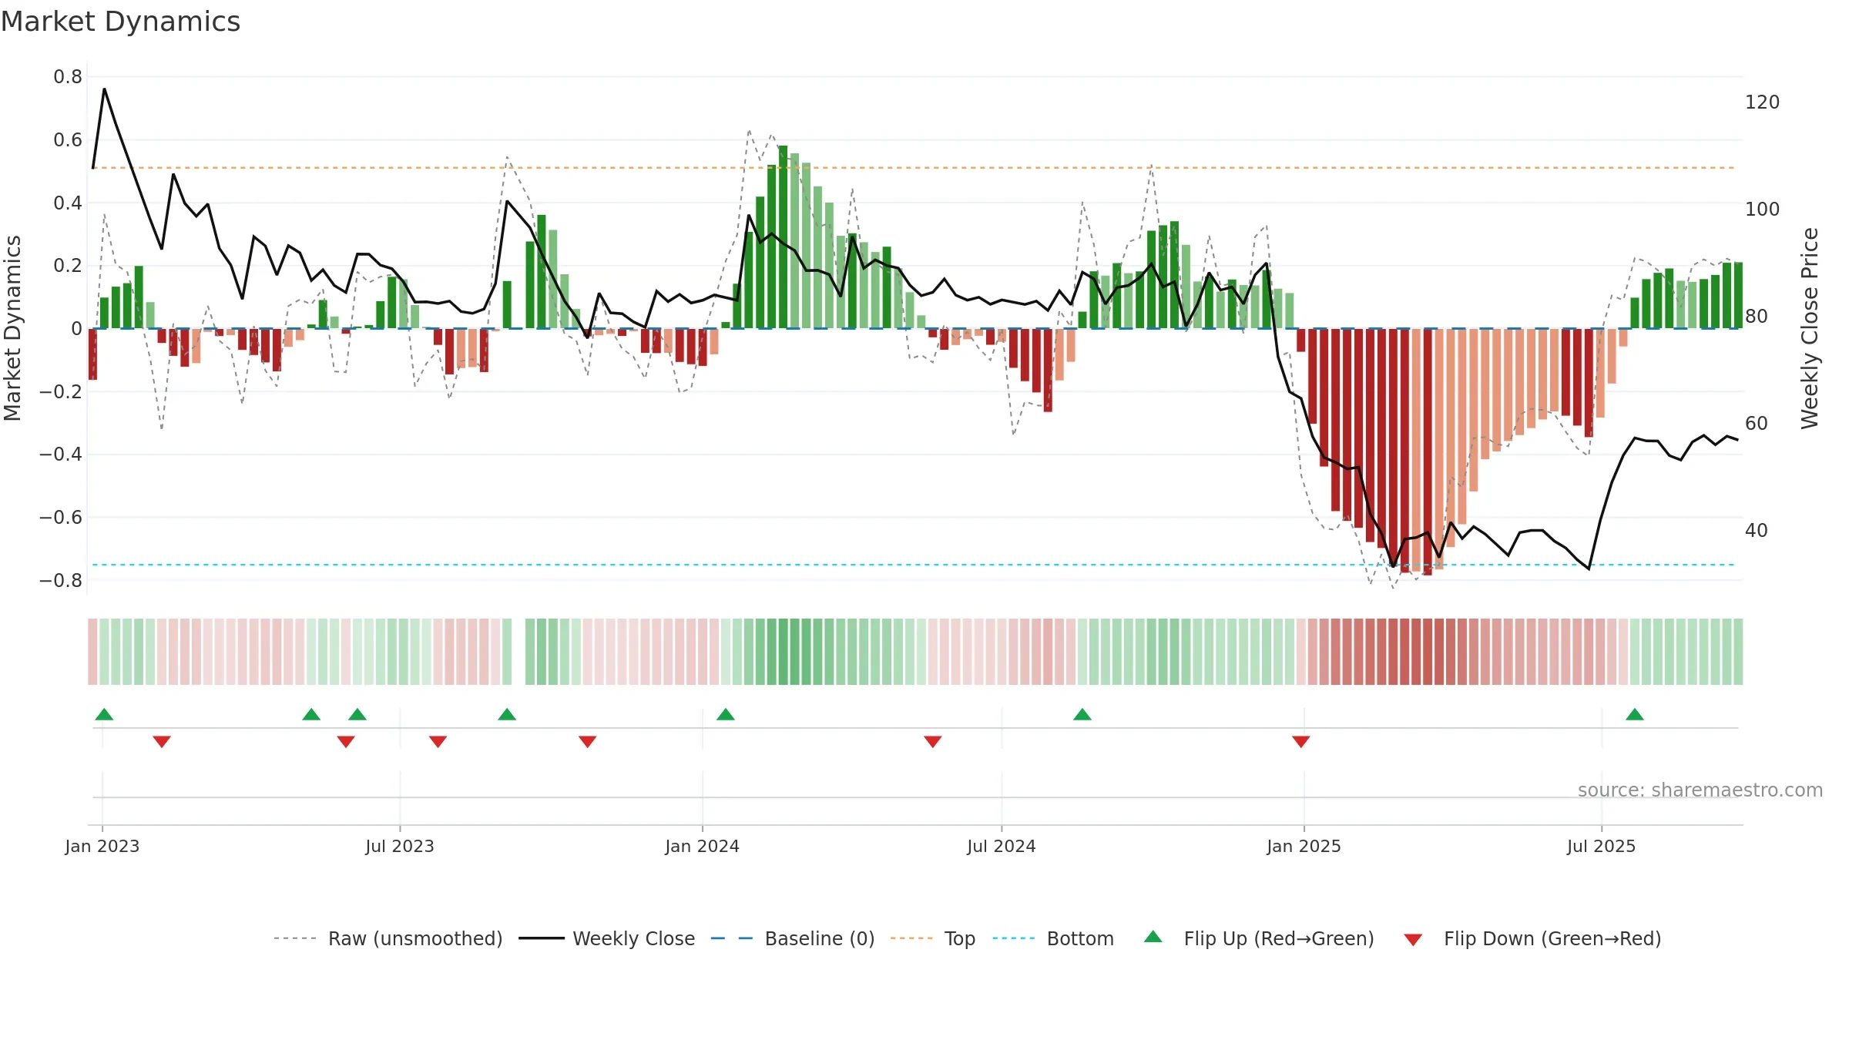This screenshot has height=1040, width=1849.
Task: Select the red flip-down marker around October 2023
Action: click(x=588, y=742)
